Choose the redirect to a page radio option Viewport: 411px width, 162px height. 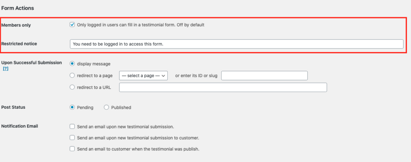pos(72,76)
